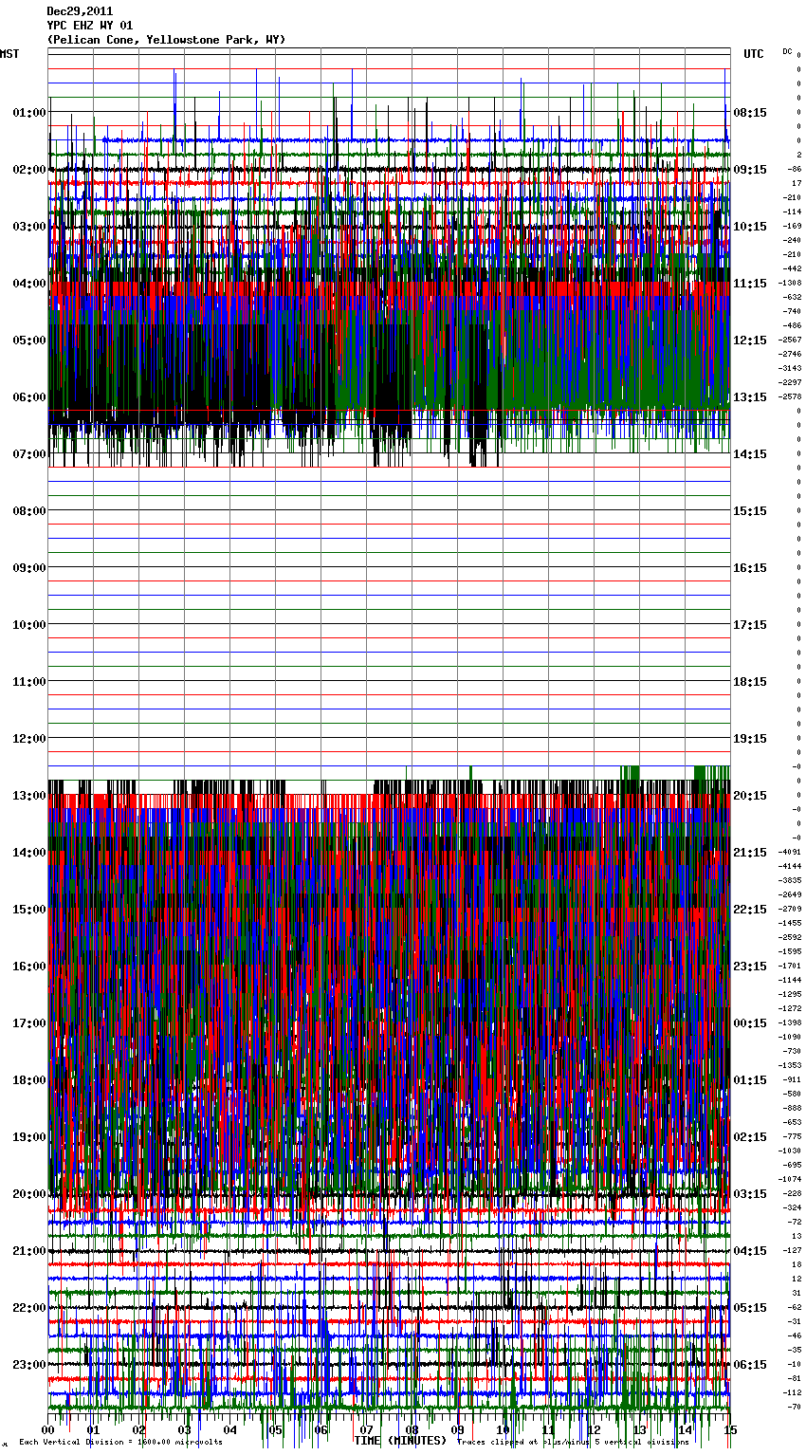Select the 14:15 UTC time label
Screen dimensions: 806x1455
click(x=750, y=454)
